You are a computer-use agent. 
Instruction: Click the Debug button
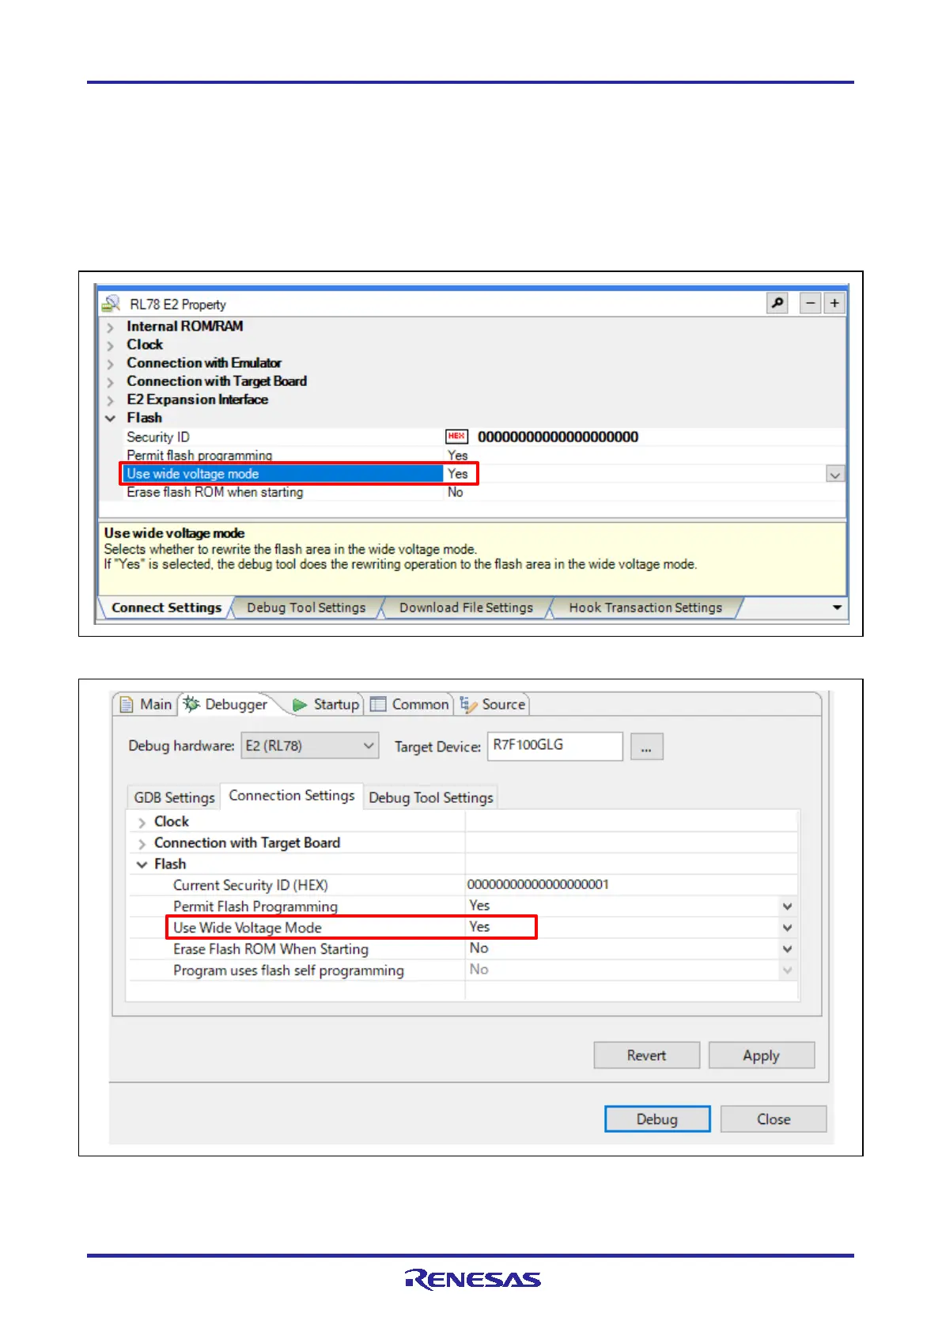657,1119
